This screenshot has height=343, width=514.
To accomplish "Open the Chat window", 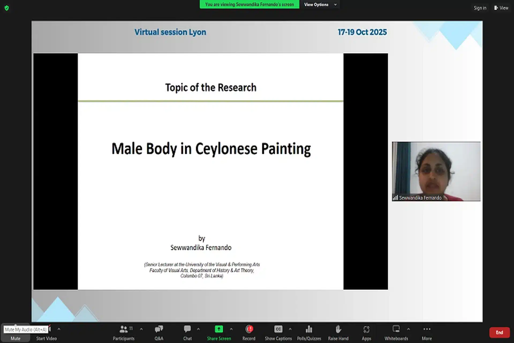I will 187,329.
